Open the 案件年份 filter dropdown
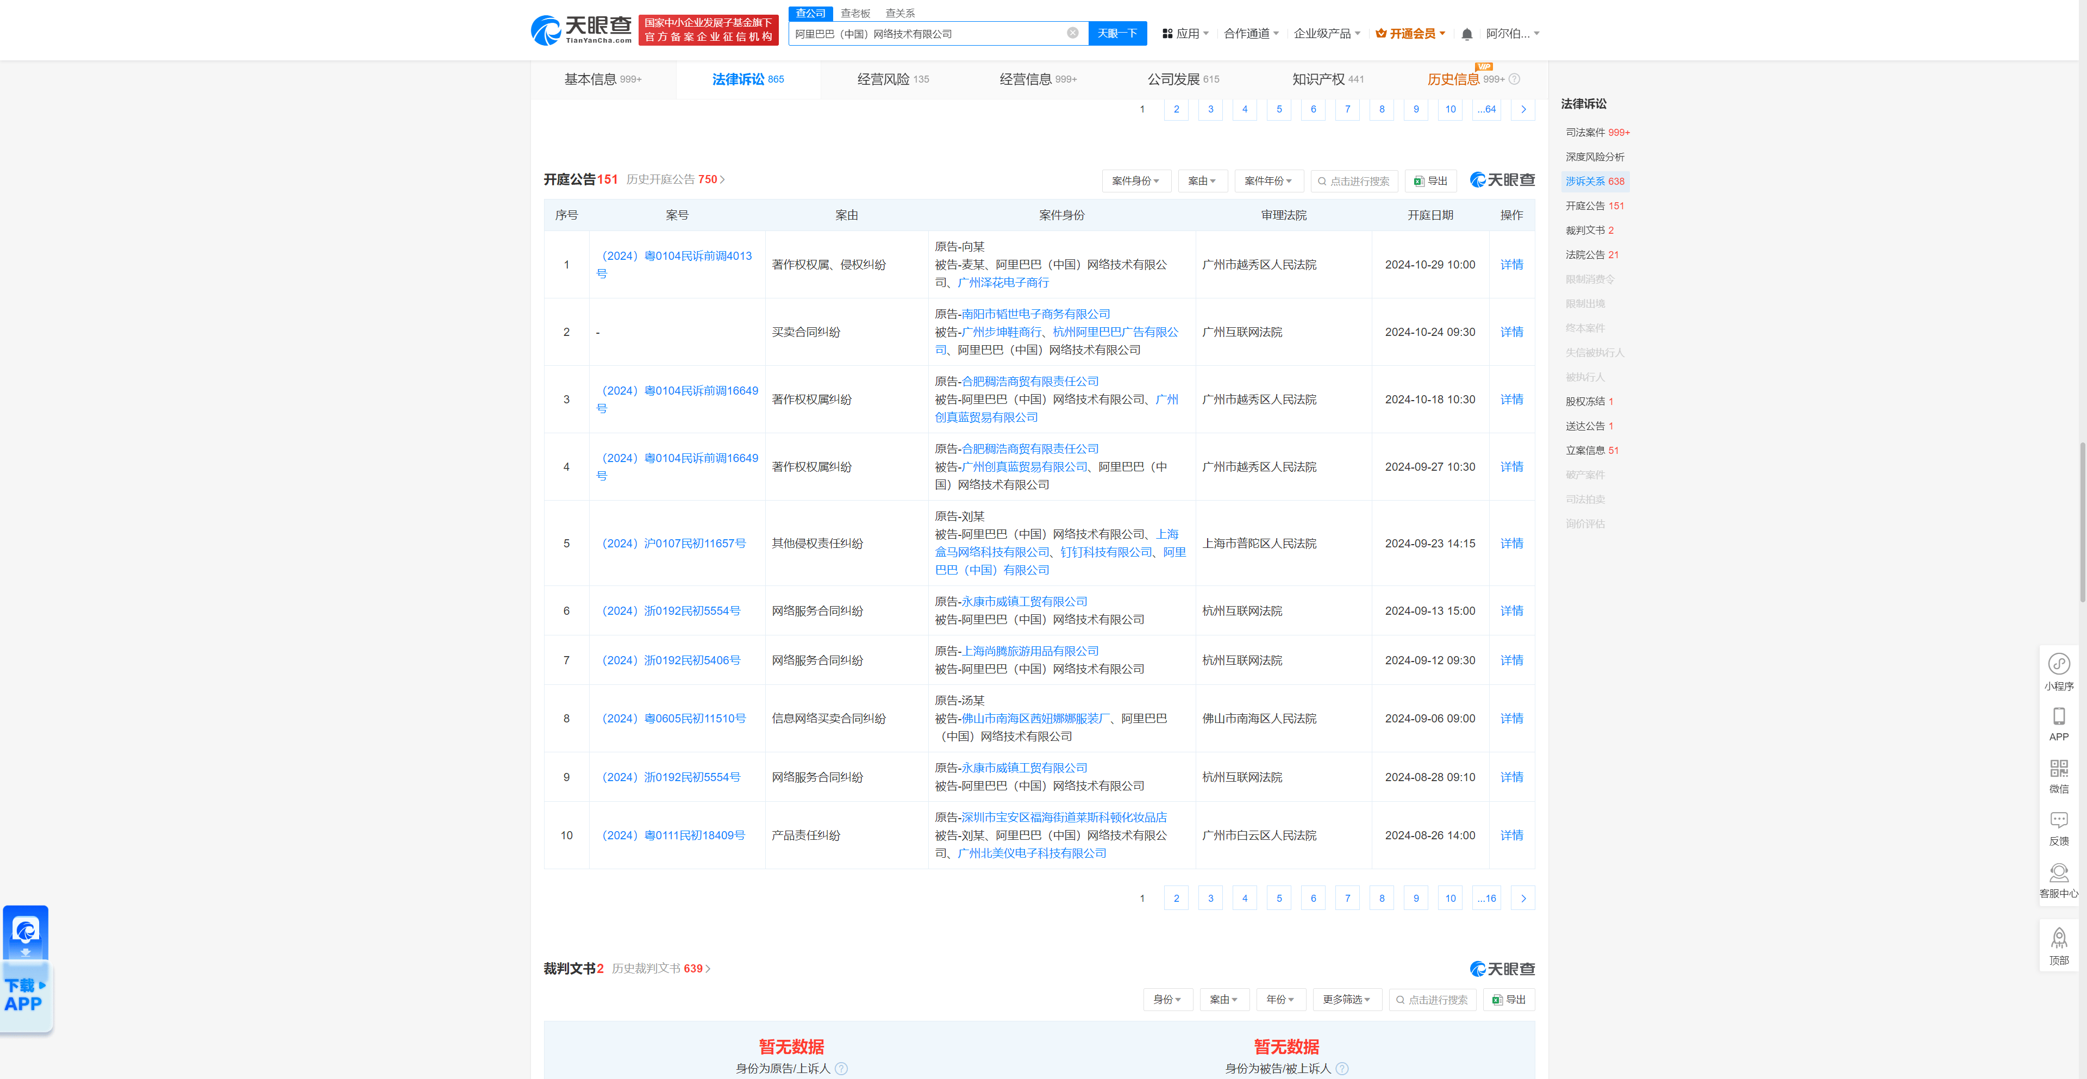This screenshot has width=2087, height=1079. click(1269, 182)
